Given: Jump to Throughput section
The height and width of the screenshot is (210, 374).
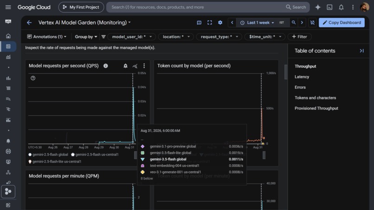Looking at the screenshot, I should tap(305, 66).
